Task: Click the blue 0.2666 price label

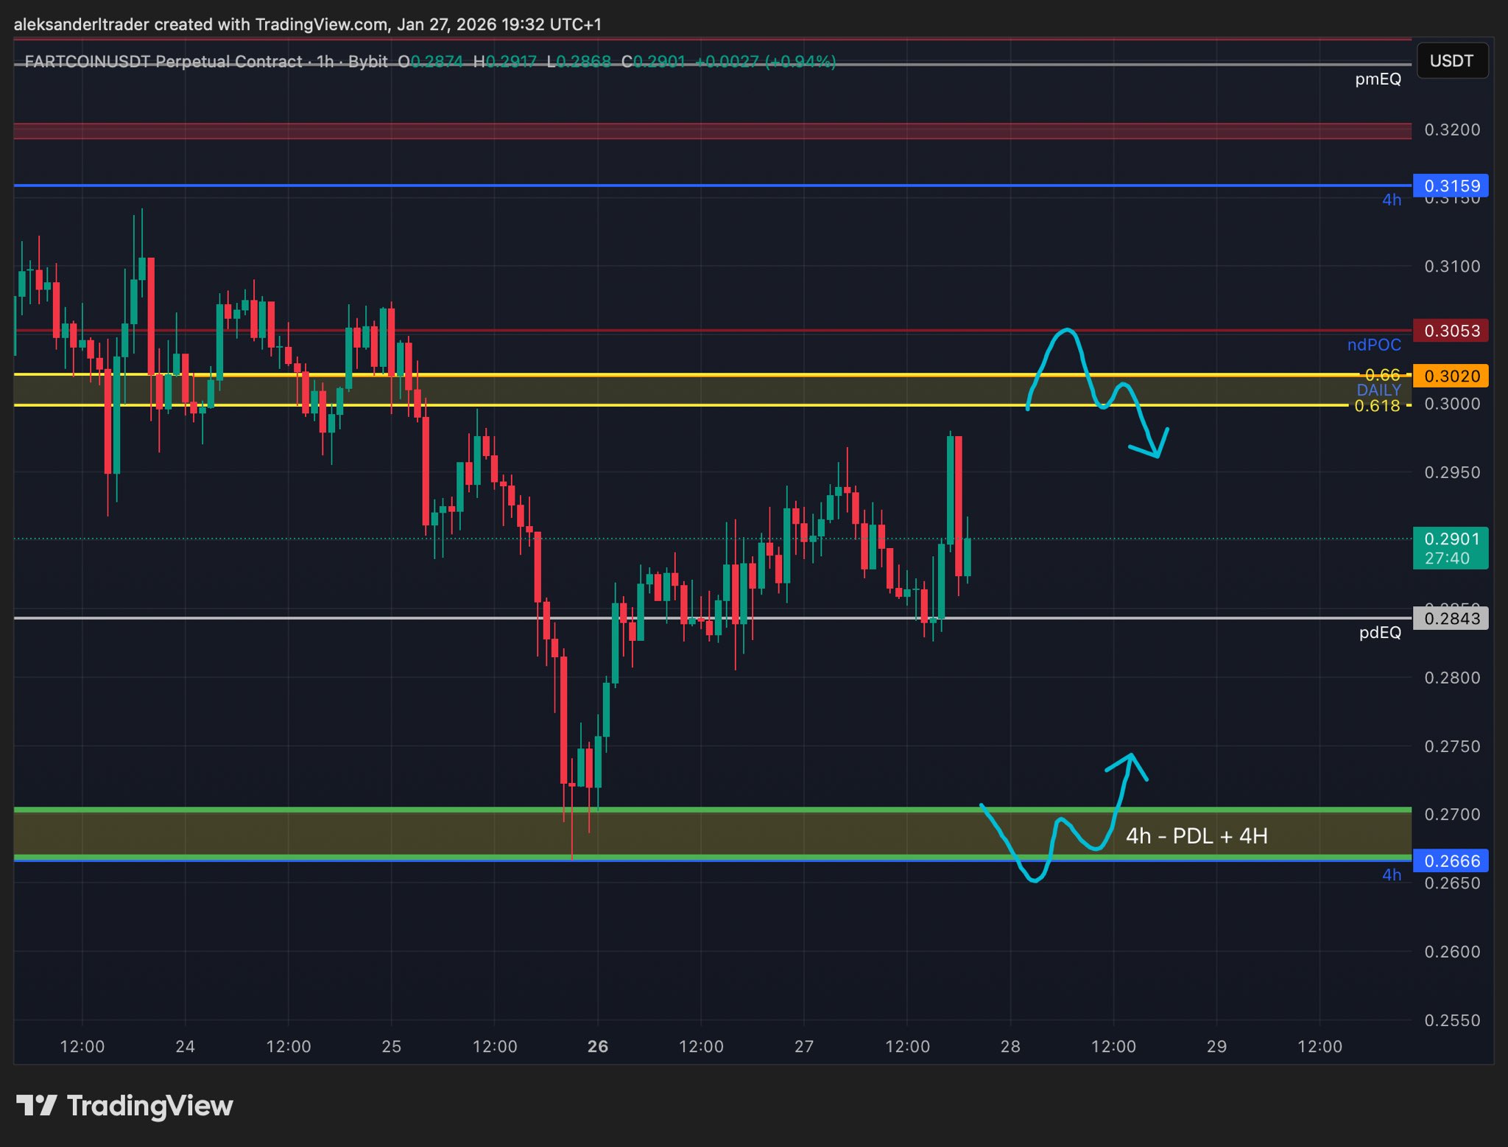Action: point(1451,860)
